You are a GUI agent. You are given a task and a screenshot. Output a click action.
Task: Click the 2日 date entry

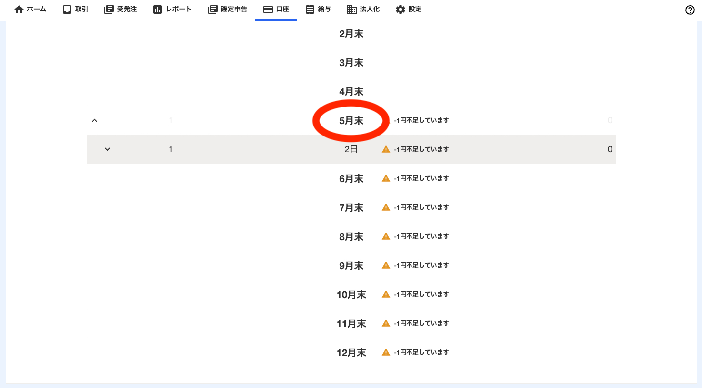pos(351,149)
